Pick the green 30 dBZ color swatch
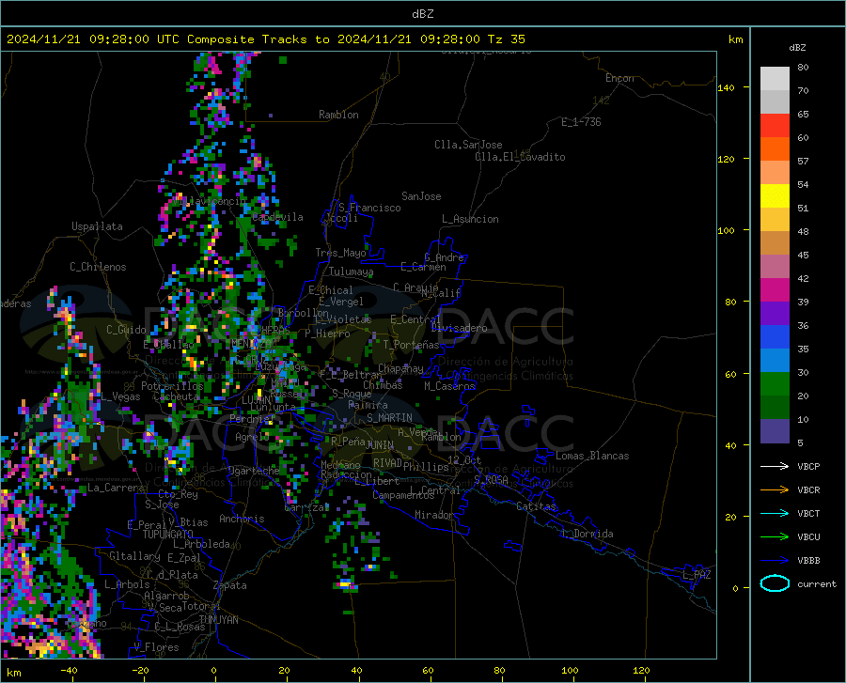 pos(775,384)
